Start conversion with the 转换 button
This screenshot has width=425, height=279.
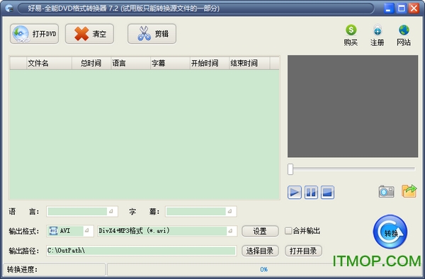tap(390, 232)
